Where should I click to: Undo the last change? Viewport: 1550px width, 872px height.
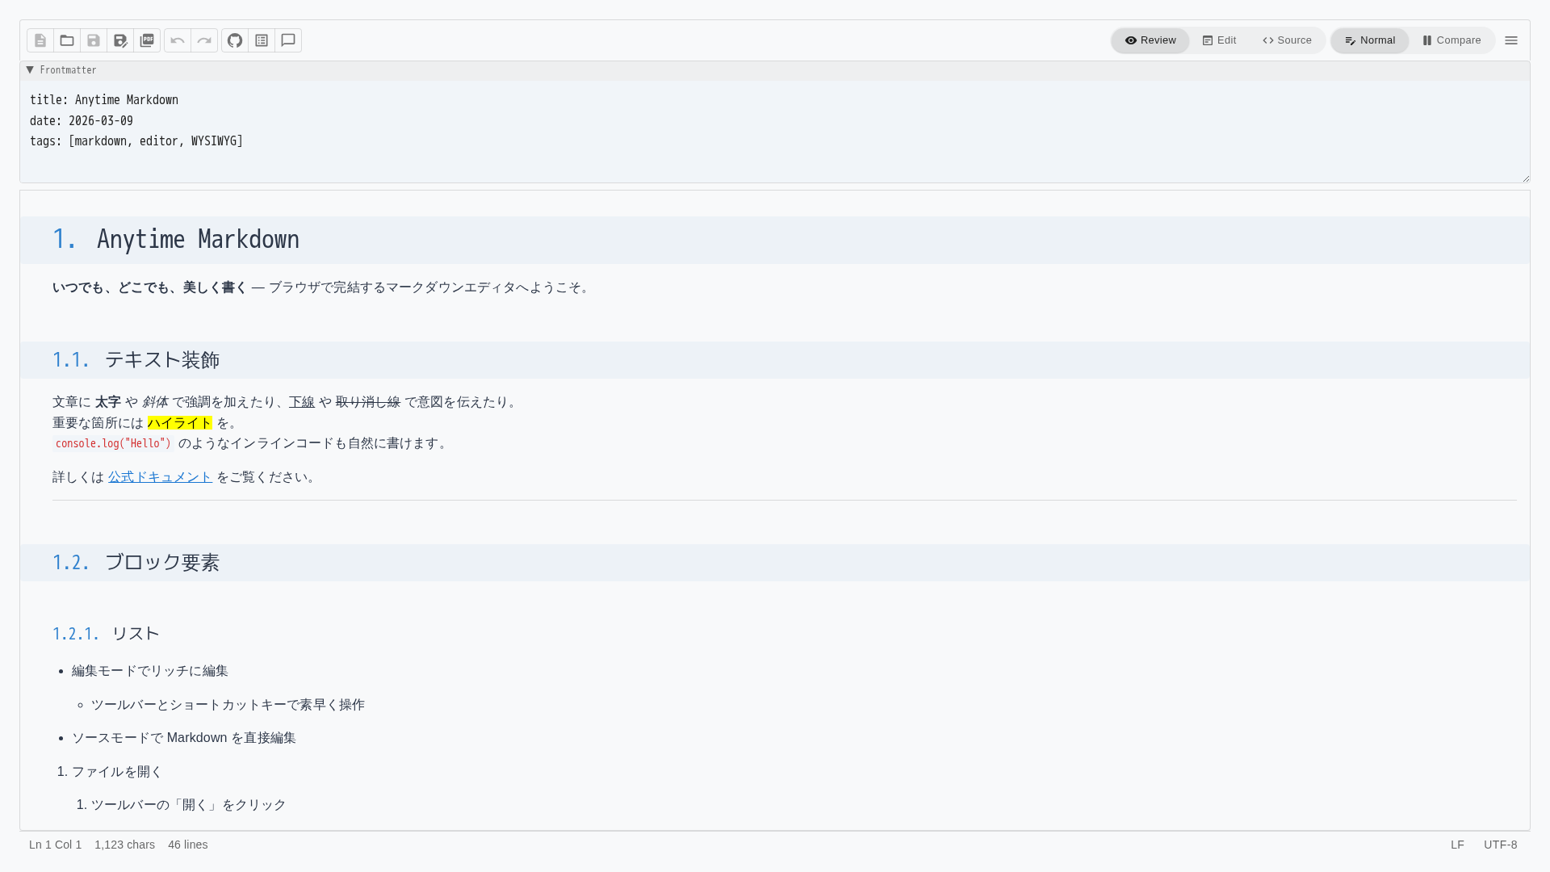178,40
